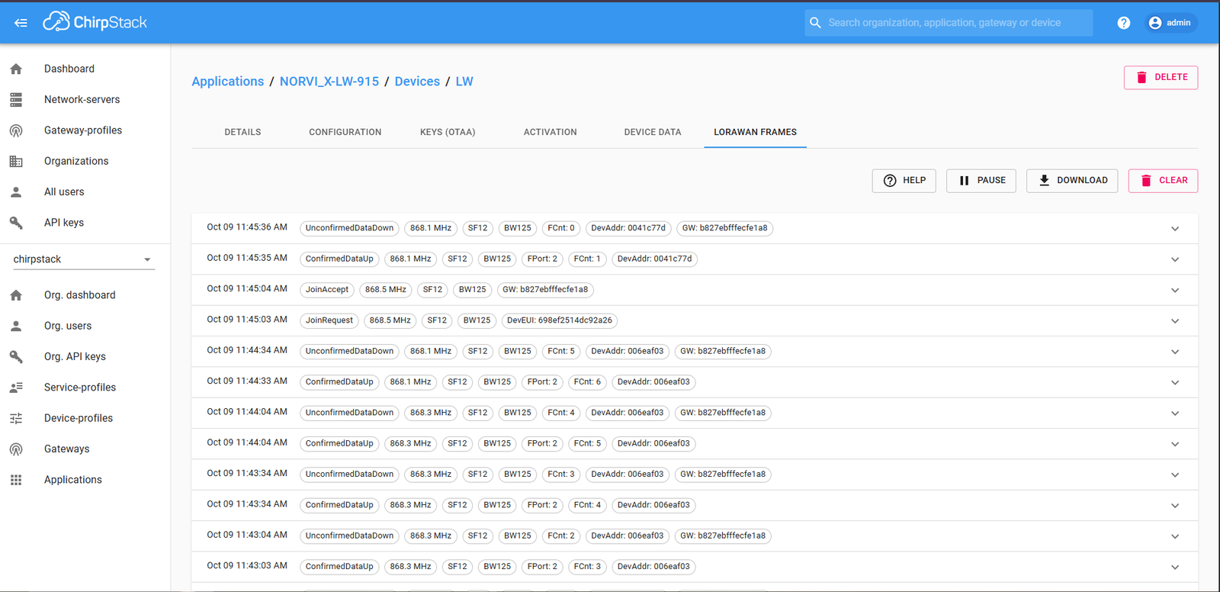
Task: Open the Applications breadcrumb link
Action: [227, 82]
